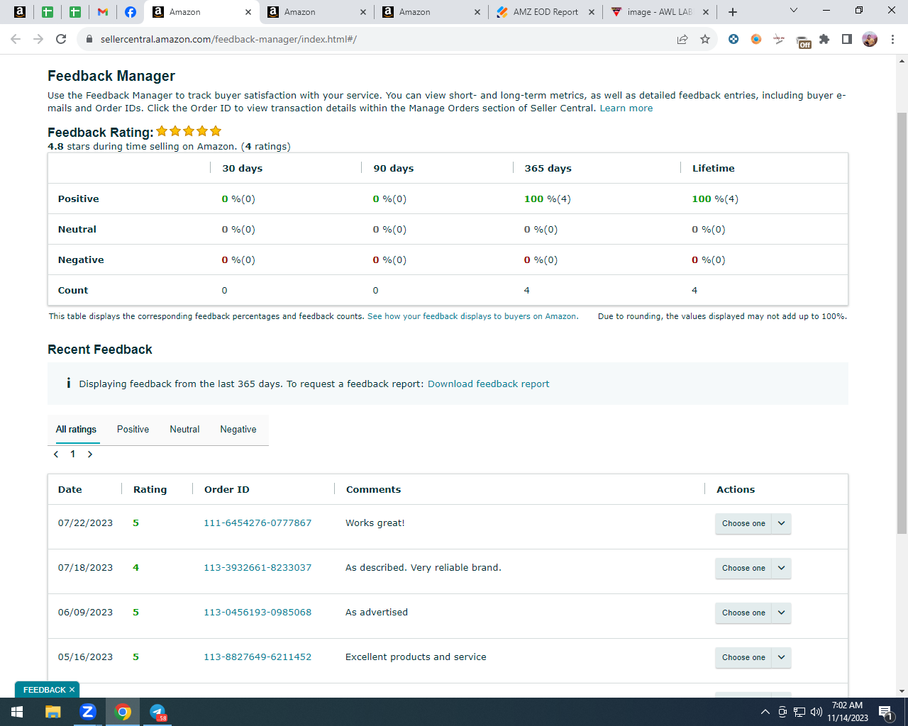Go to the previous feedback page
This screenshot has width=908, height=726.
56,454
